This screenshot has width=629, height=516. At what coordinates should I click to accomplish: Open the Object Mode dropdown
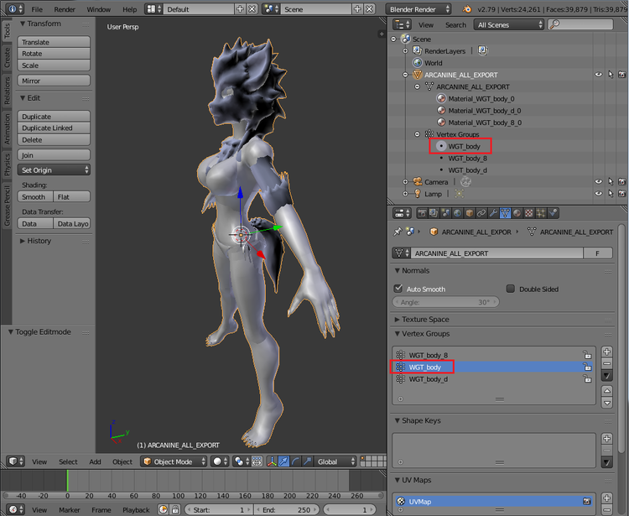(174, 461)
